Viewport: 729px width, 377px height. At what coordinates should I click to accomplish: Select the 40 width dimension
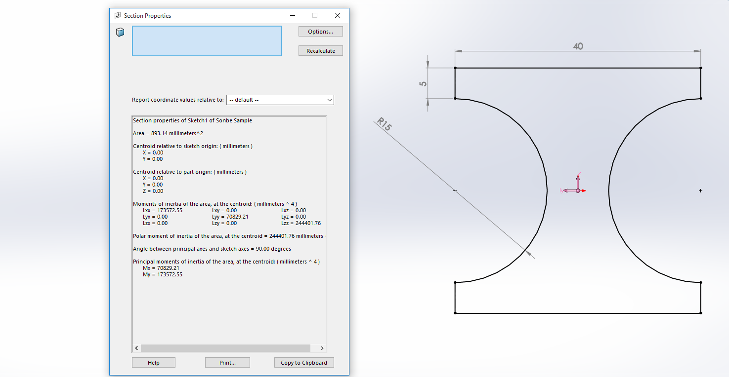[x=578, y=46]
